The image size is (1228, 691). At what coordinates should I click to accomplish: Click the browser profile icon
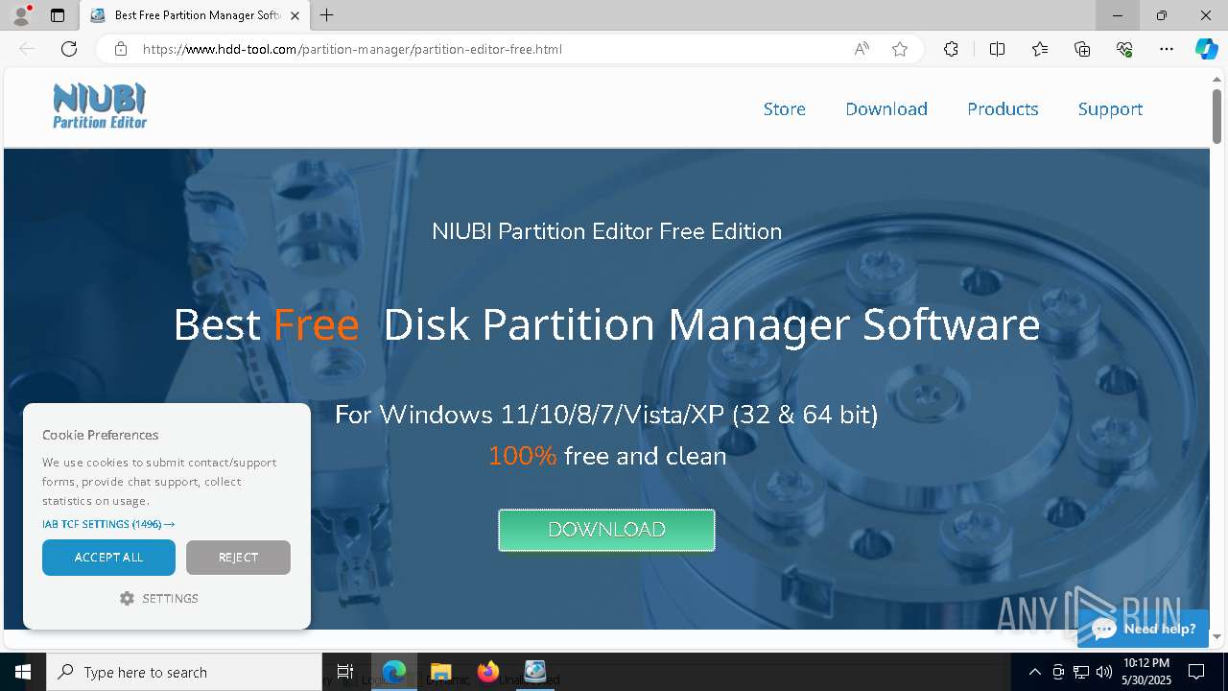click(21, 15)
